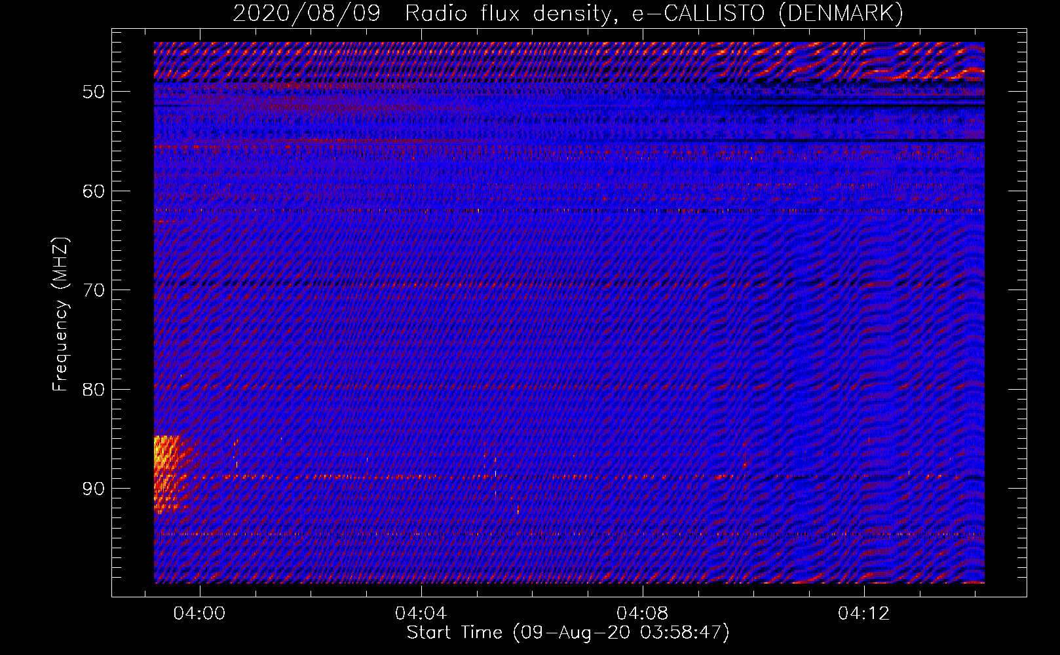
Task: Click the "04:12" time tick label
Action: coord(864,614)
